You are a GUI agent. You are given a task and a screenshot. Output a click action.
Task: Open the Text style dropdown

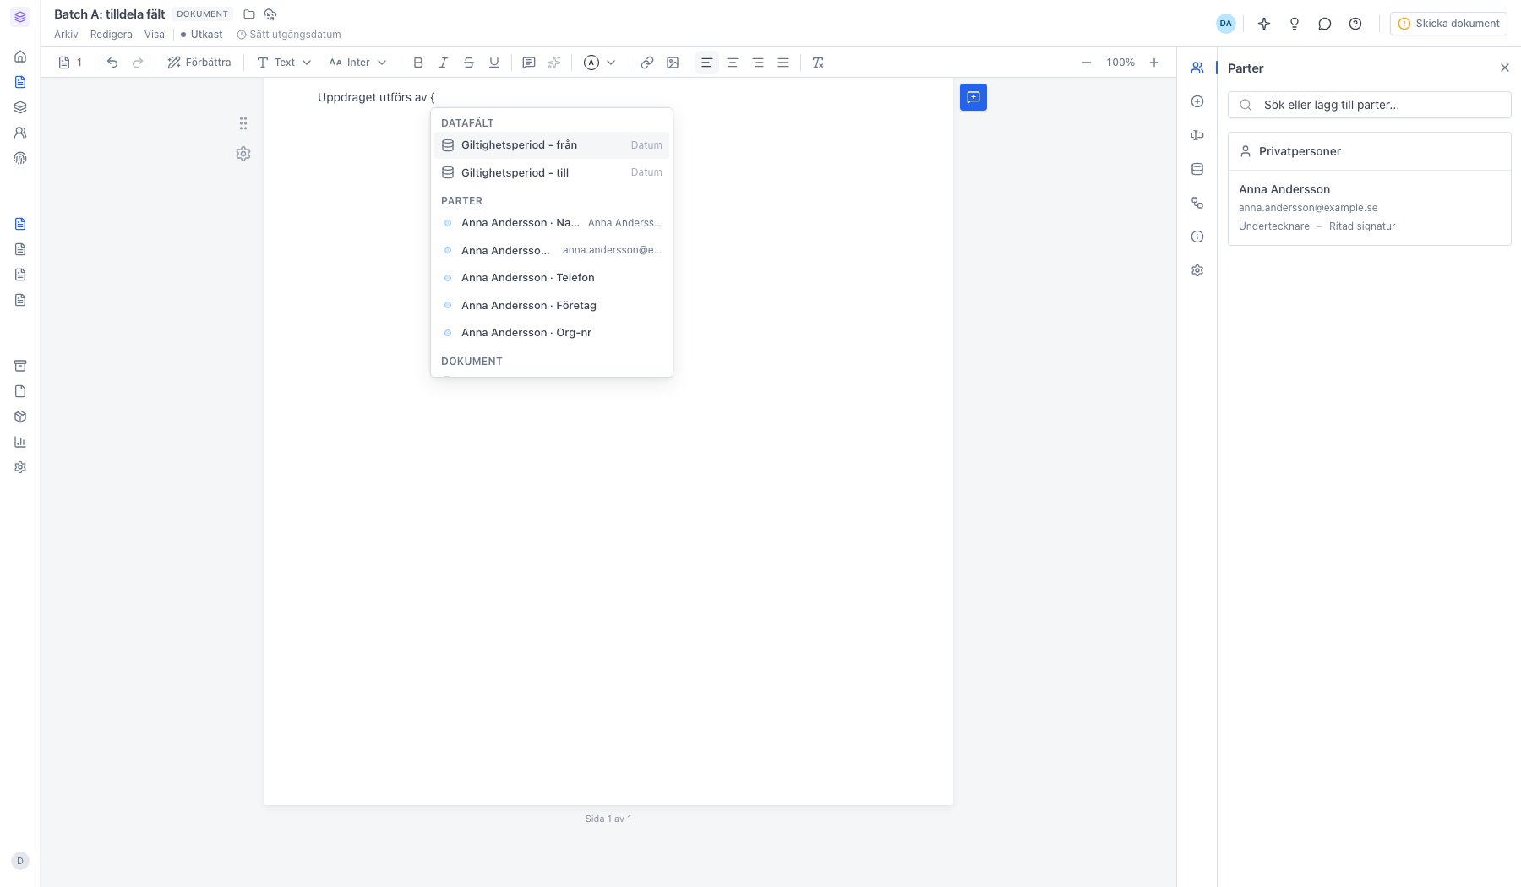(284, 63)
